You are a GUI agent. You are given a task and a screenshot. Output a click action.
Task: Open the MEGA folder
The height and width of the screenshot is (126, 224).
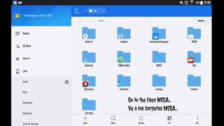coord(159,59)
